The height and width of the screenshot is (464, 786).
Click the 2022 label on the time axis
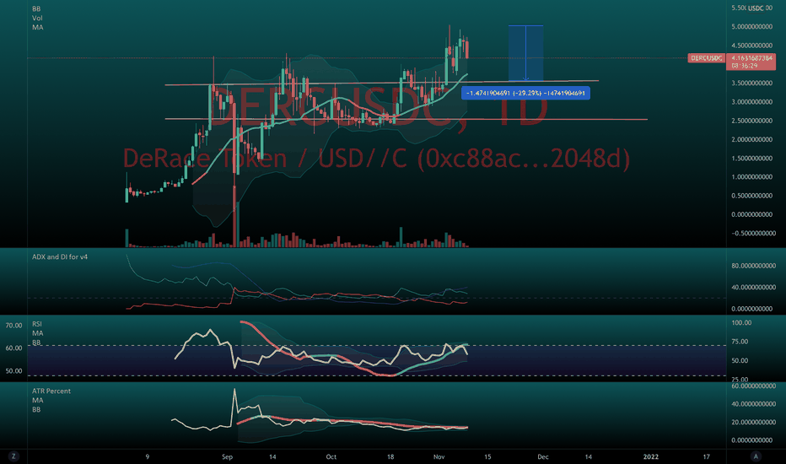tap(651, 456)
